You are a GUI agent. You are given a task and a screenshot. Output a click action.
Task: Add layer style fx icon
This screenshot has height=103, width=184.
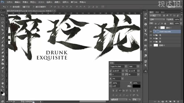pos(159,102)
